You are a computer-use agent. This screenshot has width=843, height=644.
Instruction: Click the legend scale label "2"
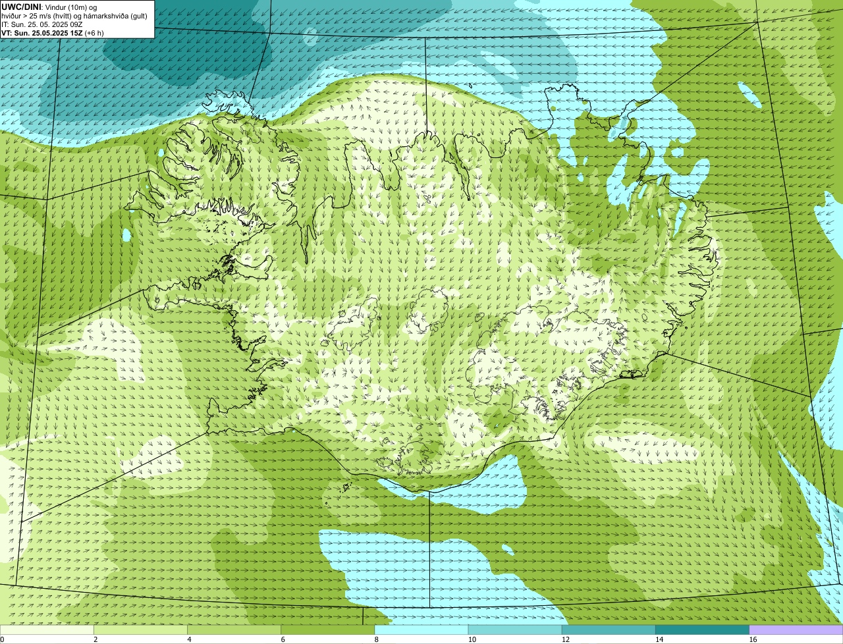pos(95,639)
